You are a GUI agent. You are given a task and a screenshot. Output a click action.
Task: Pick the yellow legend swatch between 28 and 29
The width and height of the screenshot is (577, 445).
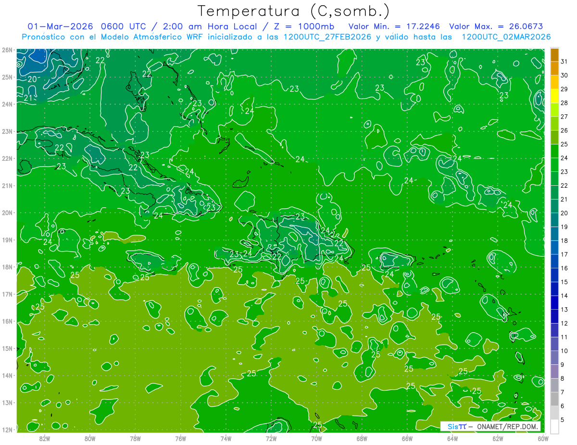554,96
